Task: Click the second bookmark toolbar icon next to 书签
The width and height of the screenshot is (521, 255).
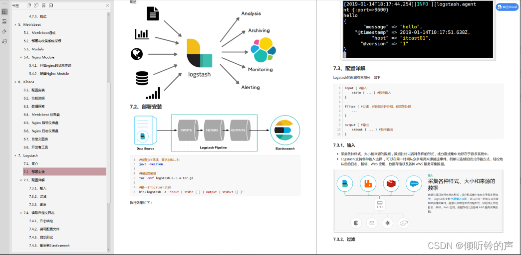Action: [36, 5]
